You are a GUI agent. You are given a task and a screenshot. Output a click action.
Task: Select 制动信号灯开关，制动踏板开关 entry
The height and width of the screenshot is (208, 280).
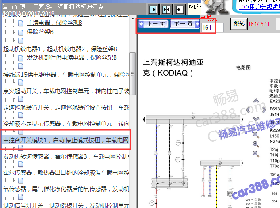click(66, 205)
